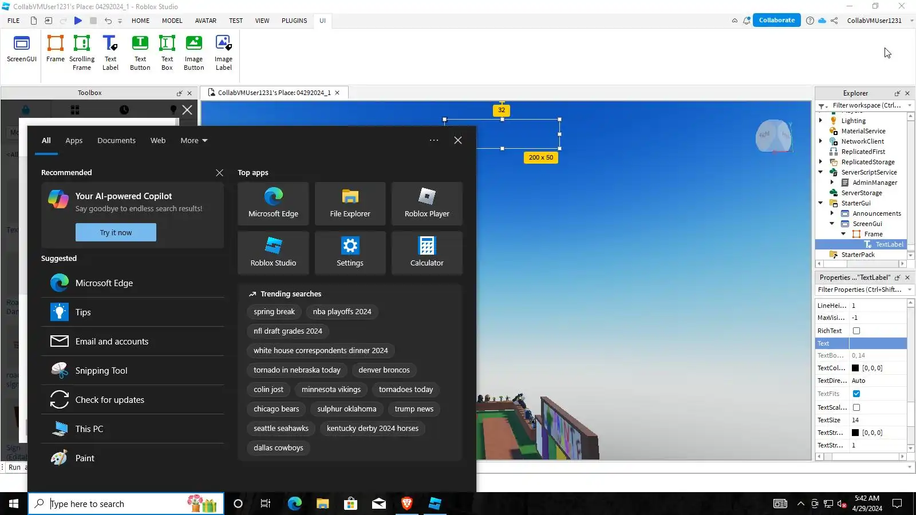Screen dimensions: 916x515
Task: Expand the Announcements node
Action: (832, 213)
